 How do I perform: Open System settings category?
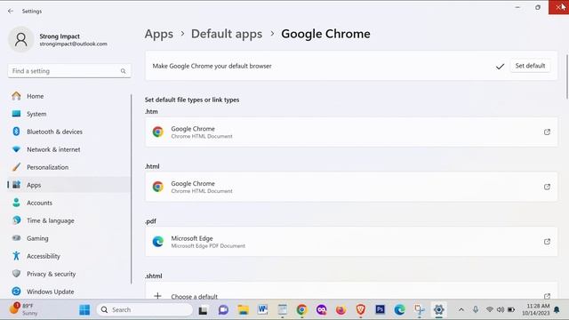[69, 114]
